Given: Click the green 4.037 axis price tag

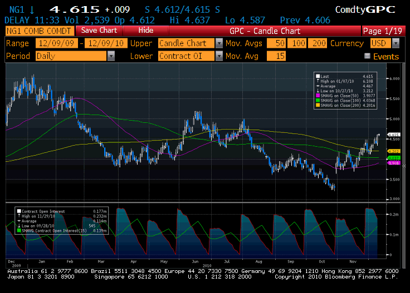Looking at the screenshot, I should pyautogui.click(x=394, y=158).
